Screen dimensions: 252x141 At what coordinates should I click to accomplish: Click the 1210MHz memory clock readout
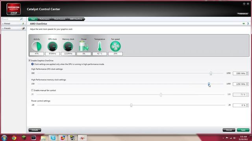pyautogui.click(x=68, y=54)
